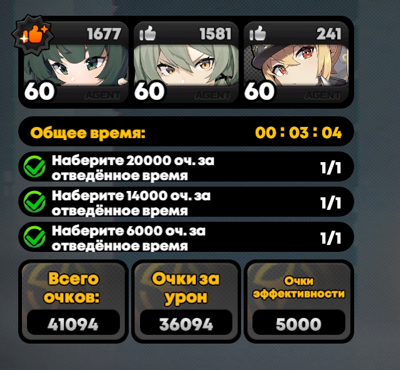
Task: Click green checkmark for 20000 points goal
Action: 35,166
